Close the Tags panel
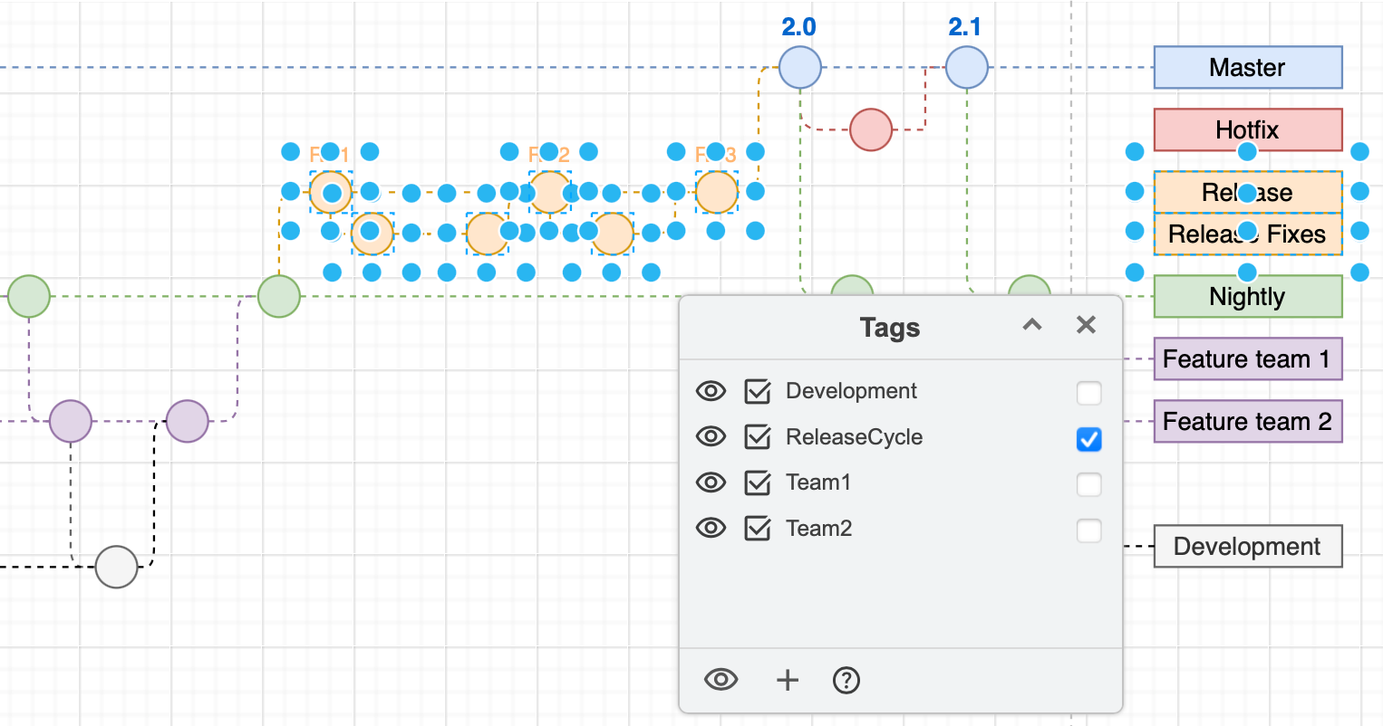Viewport: 1383px width, 726px height. point(1086,325)
